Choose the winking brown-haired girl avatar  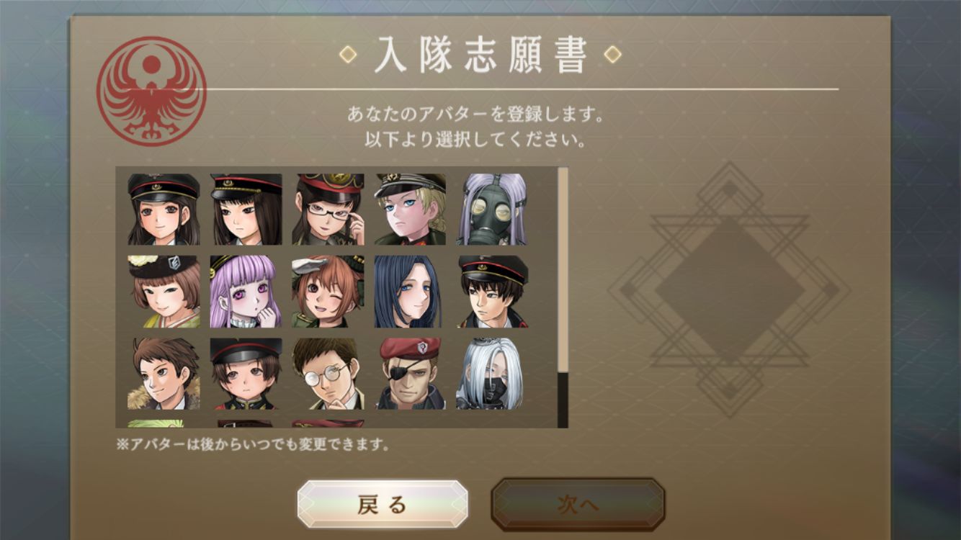coord(328,292)
